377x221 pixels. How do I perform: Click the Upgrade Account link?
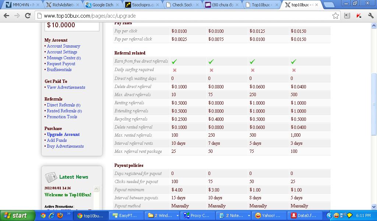[63, 134]
